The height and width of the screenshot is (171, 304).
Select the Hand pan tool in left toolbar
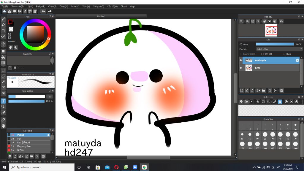pos(3,126)
